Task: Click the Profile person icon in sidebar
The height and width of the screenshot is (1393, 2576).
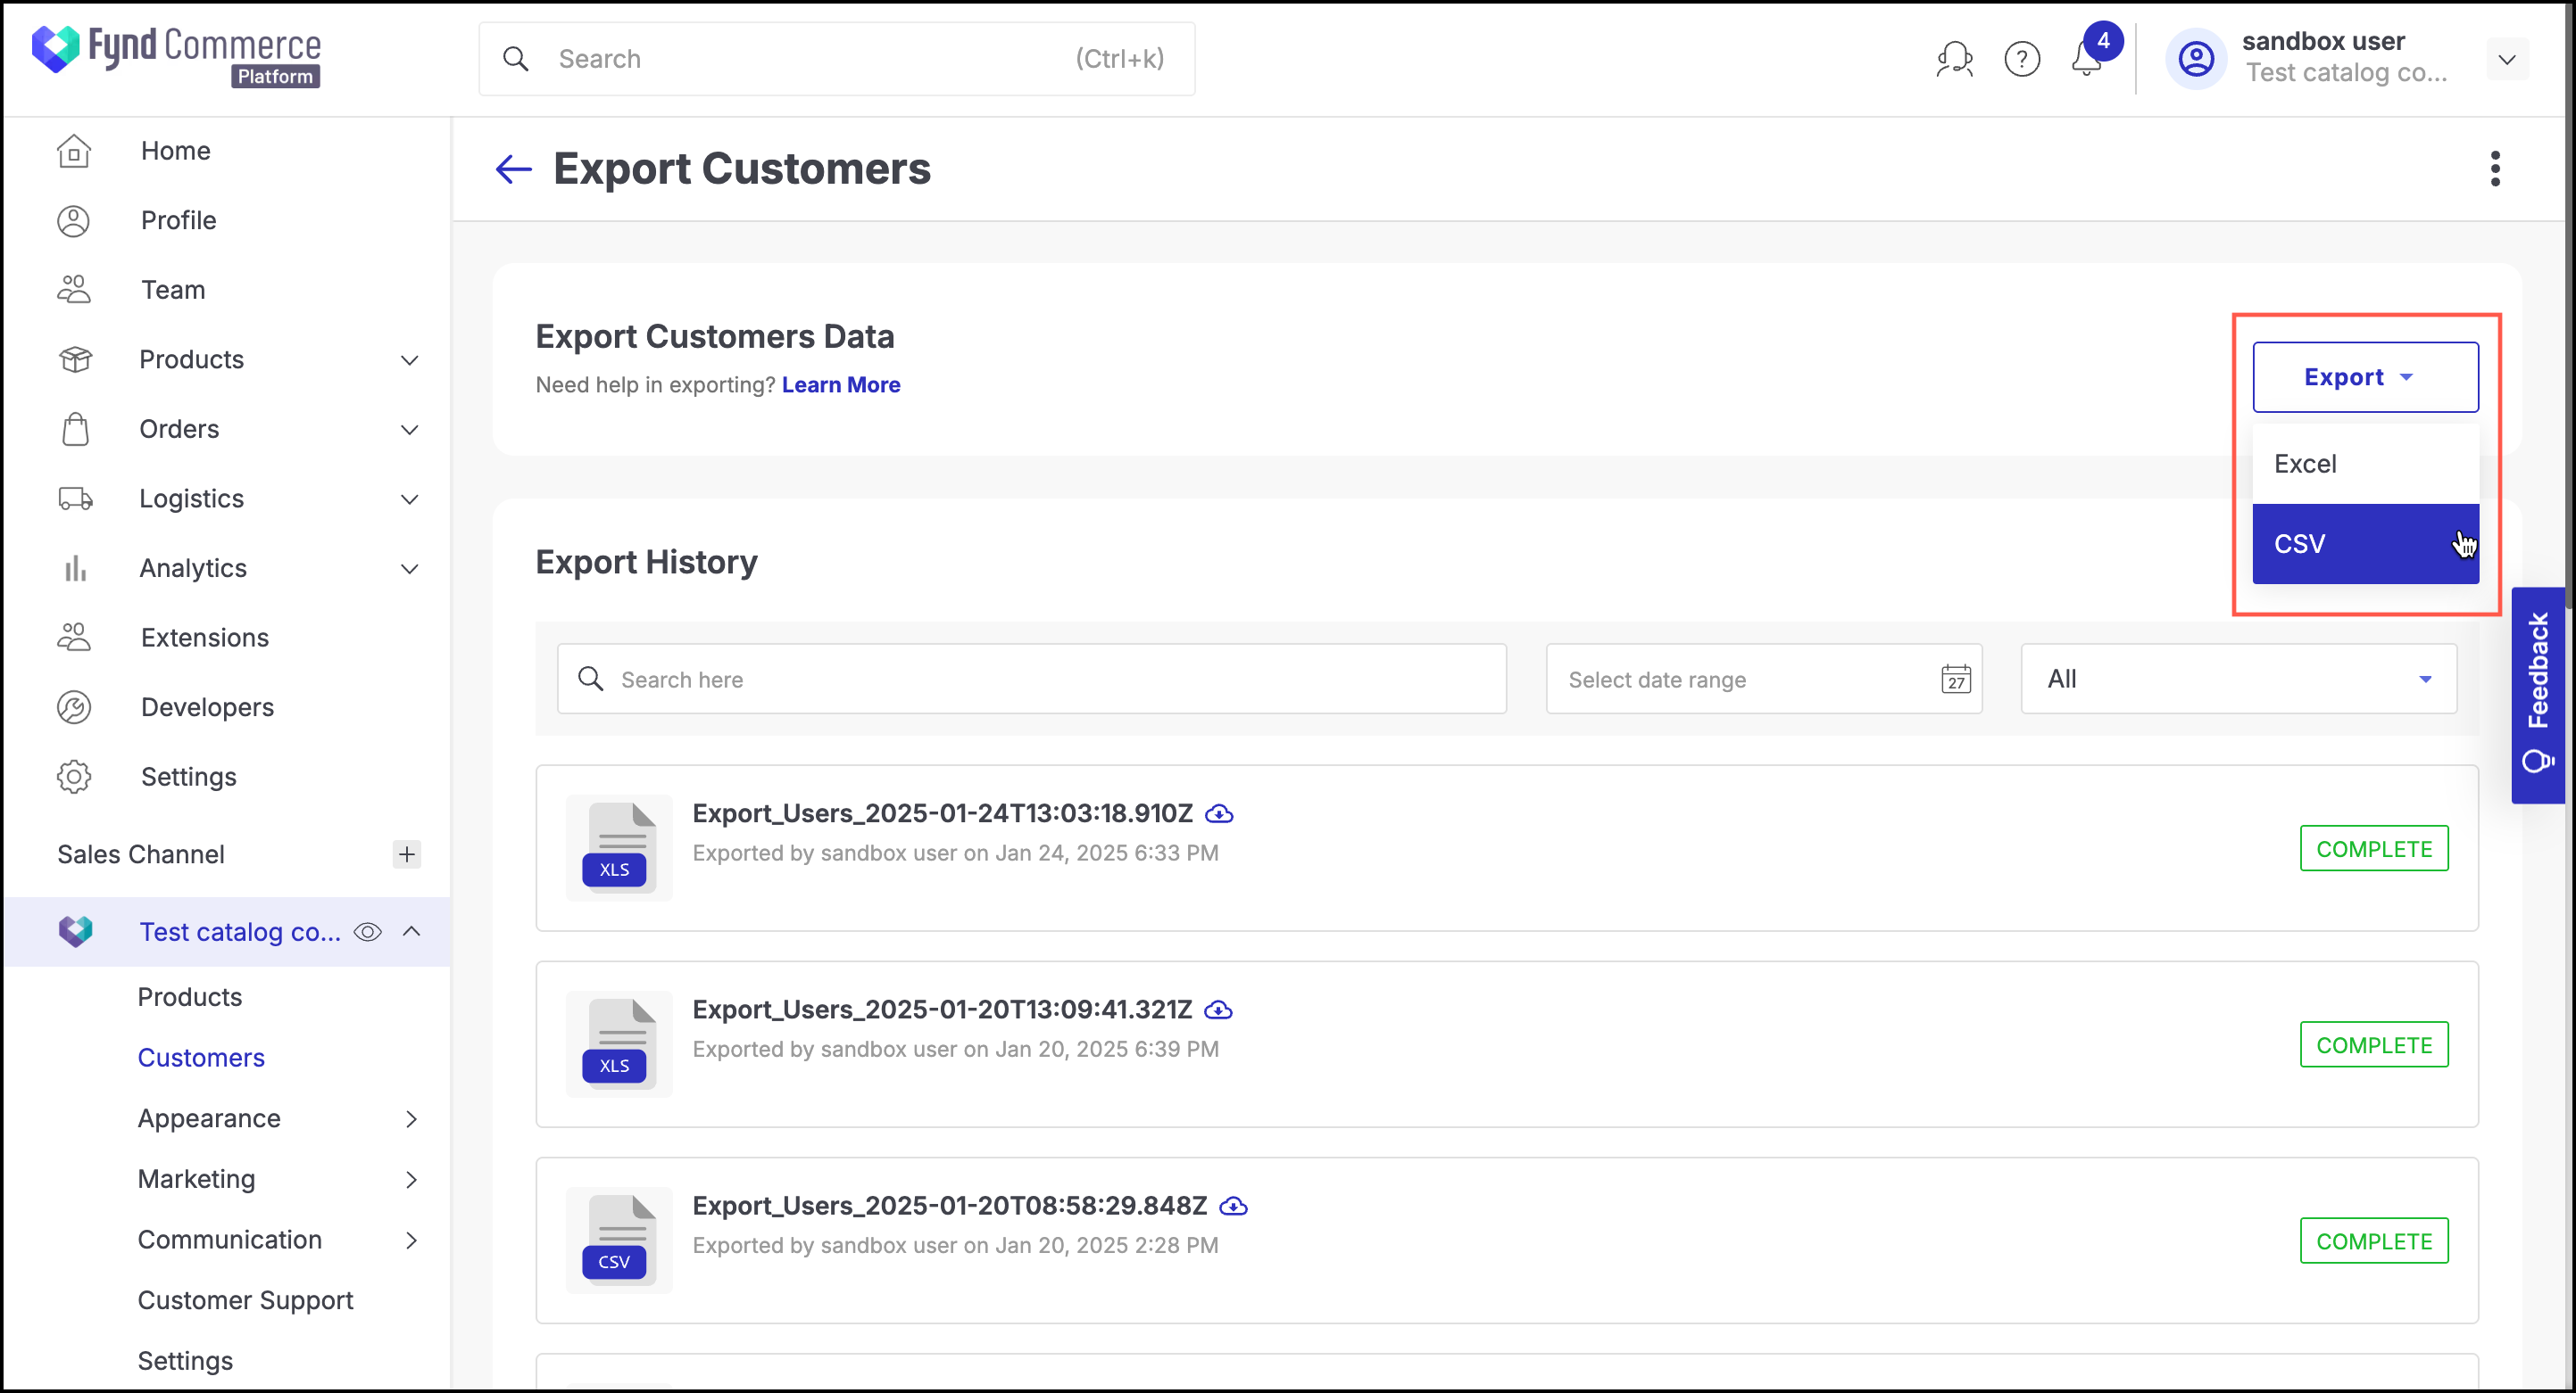Action: [74, 221]
